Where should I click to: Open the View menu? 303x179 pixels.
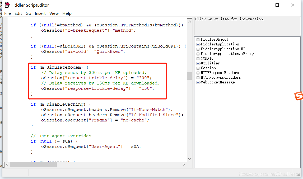pos(54,13)
